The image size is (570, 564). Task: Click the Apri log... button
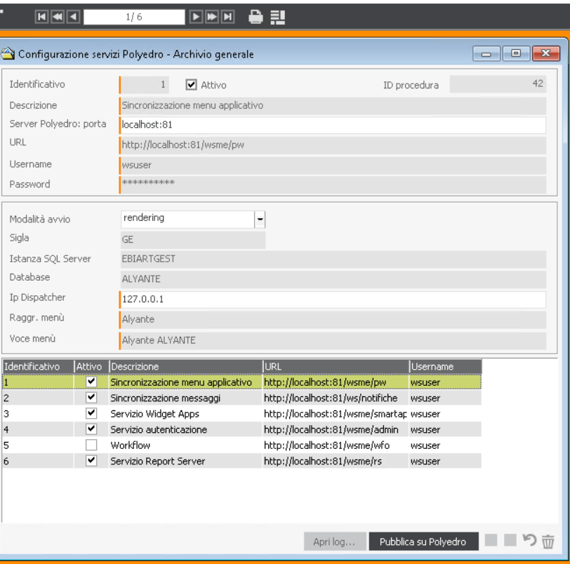pyautogui.click(x=334, y=542)
